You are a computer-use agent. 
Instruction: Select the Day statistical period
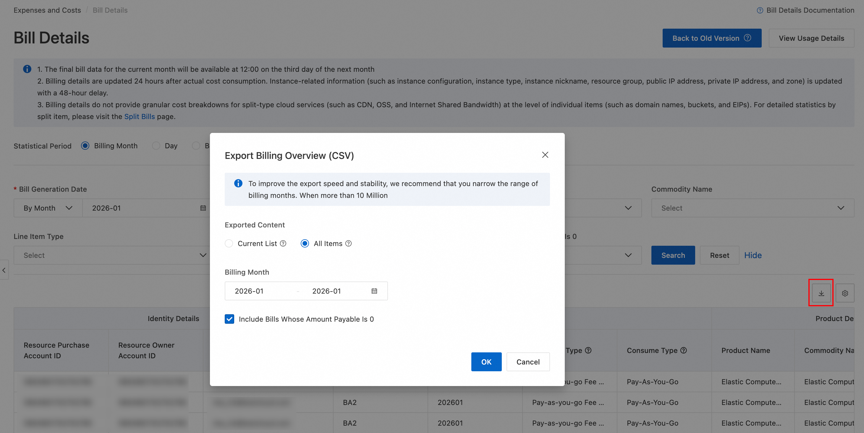click(x=156, y=146)
